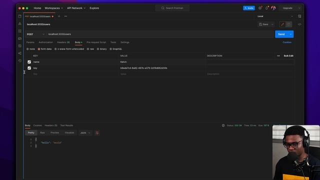Image resolution: width=320 pixels, height=180 pixels.
Task: Click the request URL input field
Action: [x=160, y=34]
